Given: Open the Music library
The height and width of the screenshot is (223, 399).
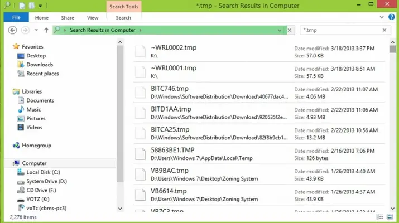Looking at the screenshot, I should tap(33, 109).
